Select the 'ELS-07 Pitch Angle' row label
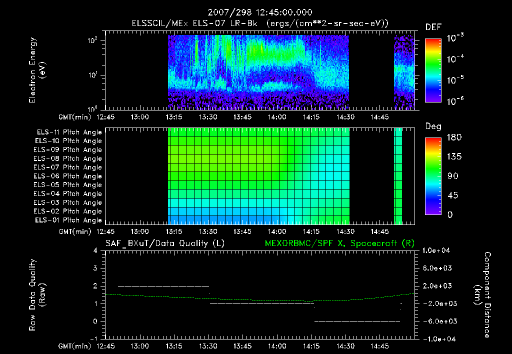Viewport: 512px width, 354px height. [x=68, y=167]
